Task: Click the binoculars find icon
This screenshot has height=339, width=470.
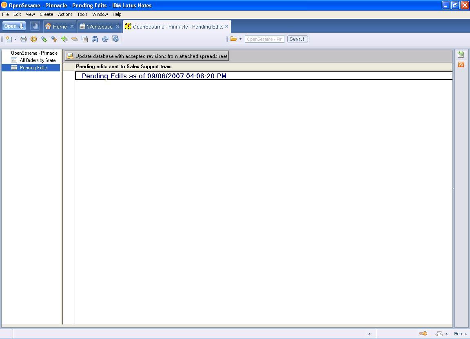Action: tap(95, 39)
